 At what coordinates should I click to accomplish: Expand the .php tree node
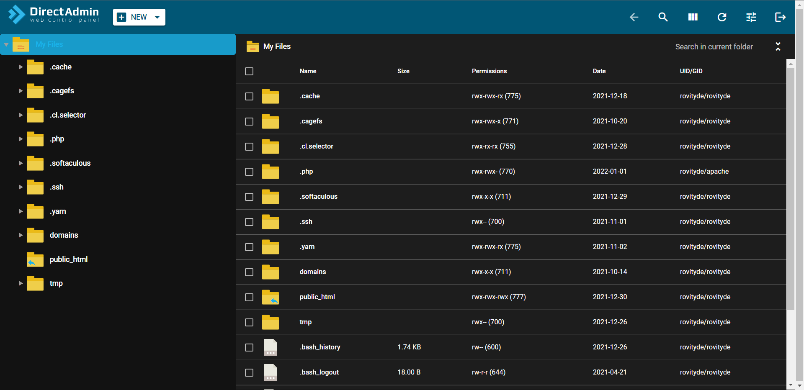click(x=21, y=139)
